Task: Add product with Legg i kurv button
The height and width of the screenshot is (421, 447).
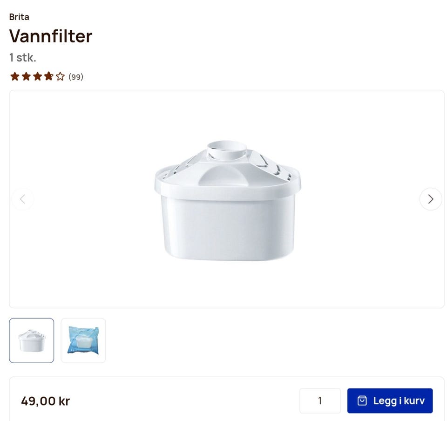Action: [390, 401]
